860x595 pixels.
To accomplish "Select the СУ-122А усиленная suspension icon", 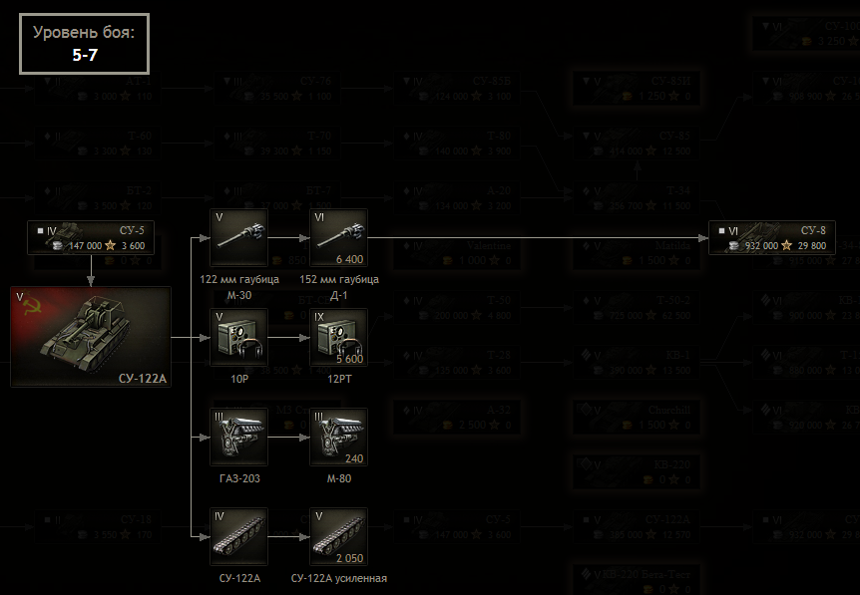I will (338, 537).
